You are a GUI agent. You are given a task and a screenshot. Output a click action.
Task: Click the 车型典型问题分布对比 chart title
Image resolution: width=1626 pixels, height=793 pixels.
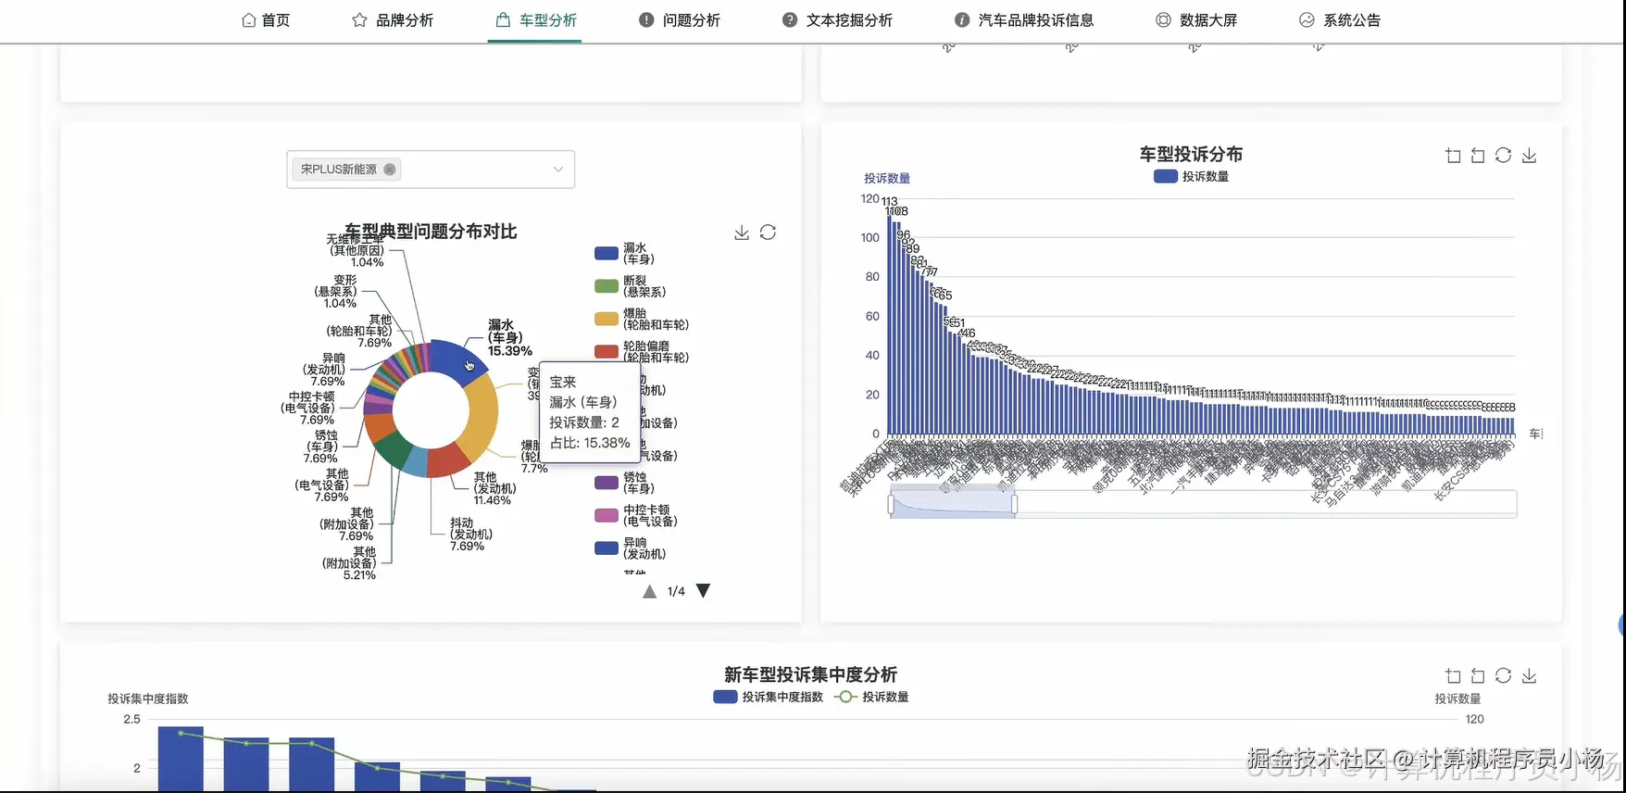point(431,231)
